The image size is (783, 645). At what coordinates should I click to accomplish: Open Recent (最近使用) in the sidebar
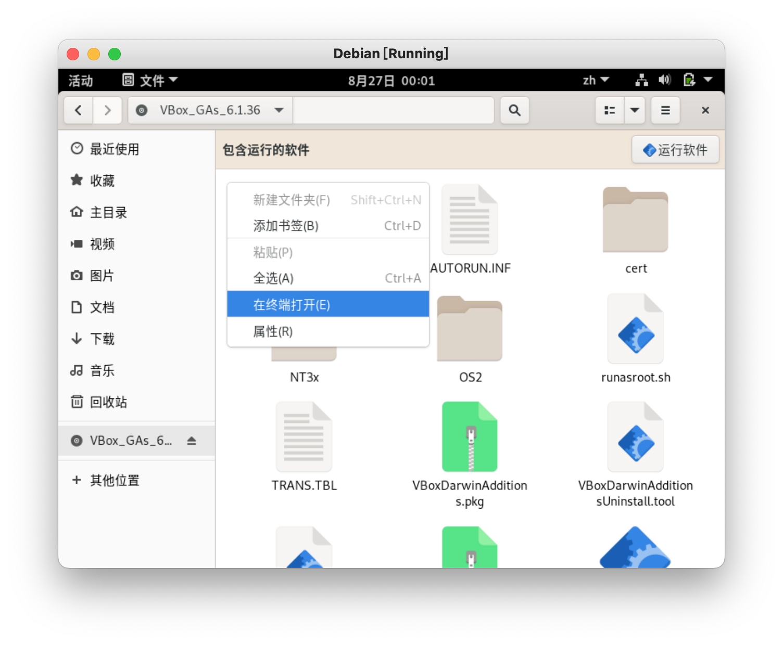[137, 149]
